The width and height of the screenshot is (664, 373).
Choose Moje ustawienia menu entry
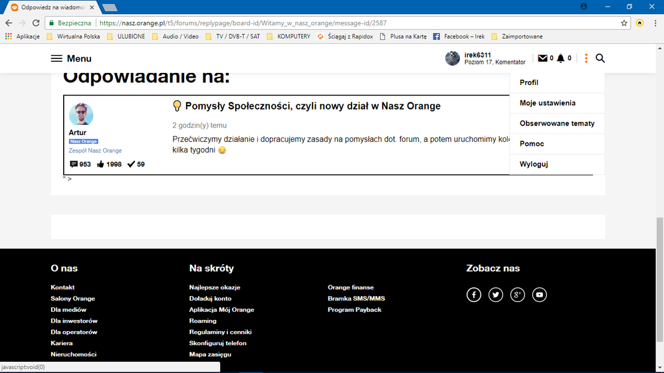[x=548, y=104]
